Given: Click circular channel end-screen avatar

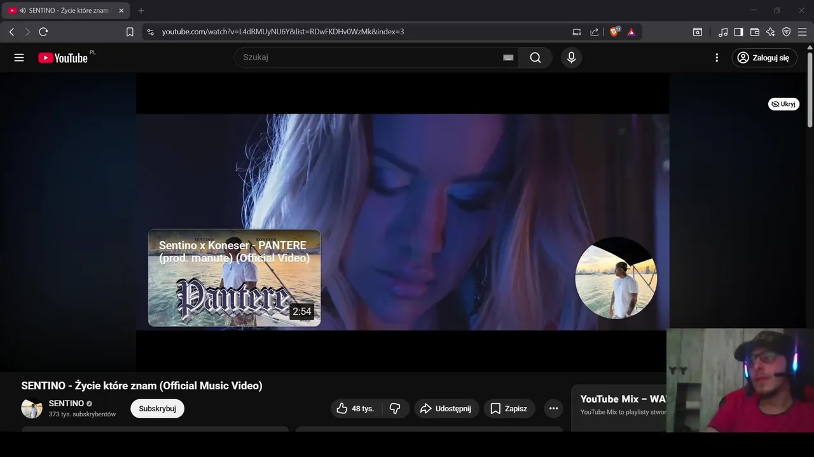Looking at the screenshot, I should click(616, 278).
